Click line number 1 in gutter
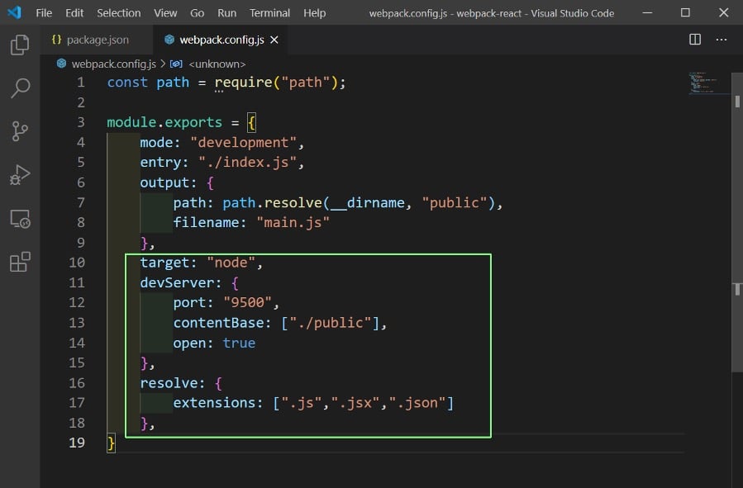 (x=81, y=83)
